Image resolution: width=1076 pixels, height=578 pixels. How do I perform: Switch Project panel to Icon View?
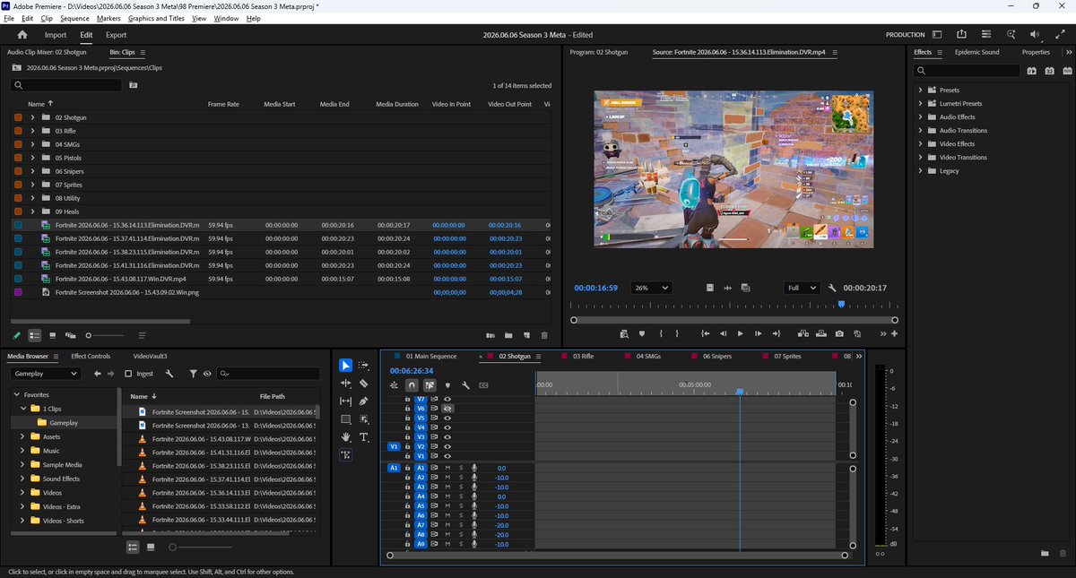52,335
